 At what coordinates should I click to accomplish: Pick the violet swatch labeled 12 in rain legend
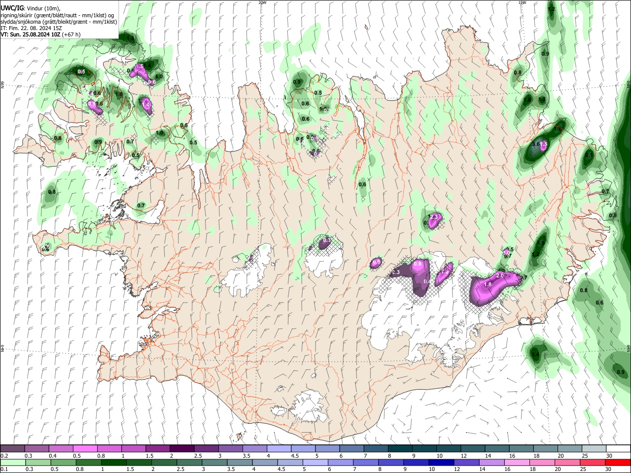[x=466, y=462]
